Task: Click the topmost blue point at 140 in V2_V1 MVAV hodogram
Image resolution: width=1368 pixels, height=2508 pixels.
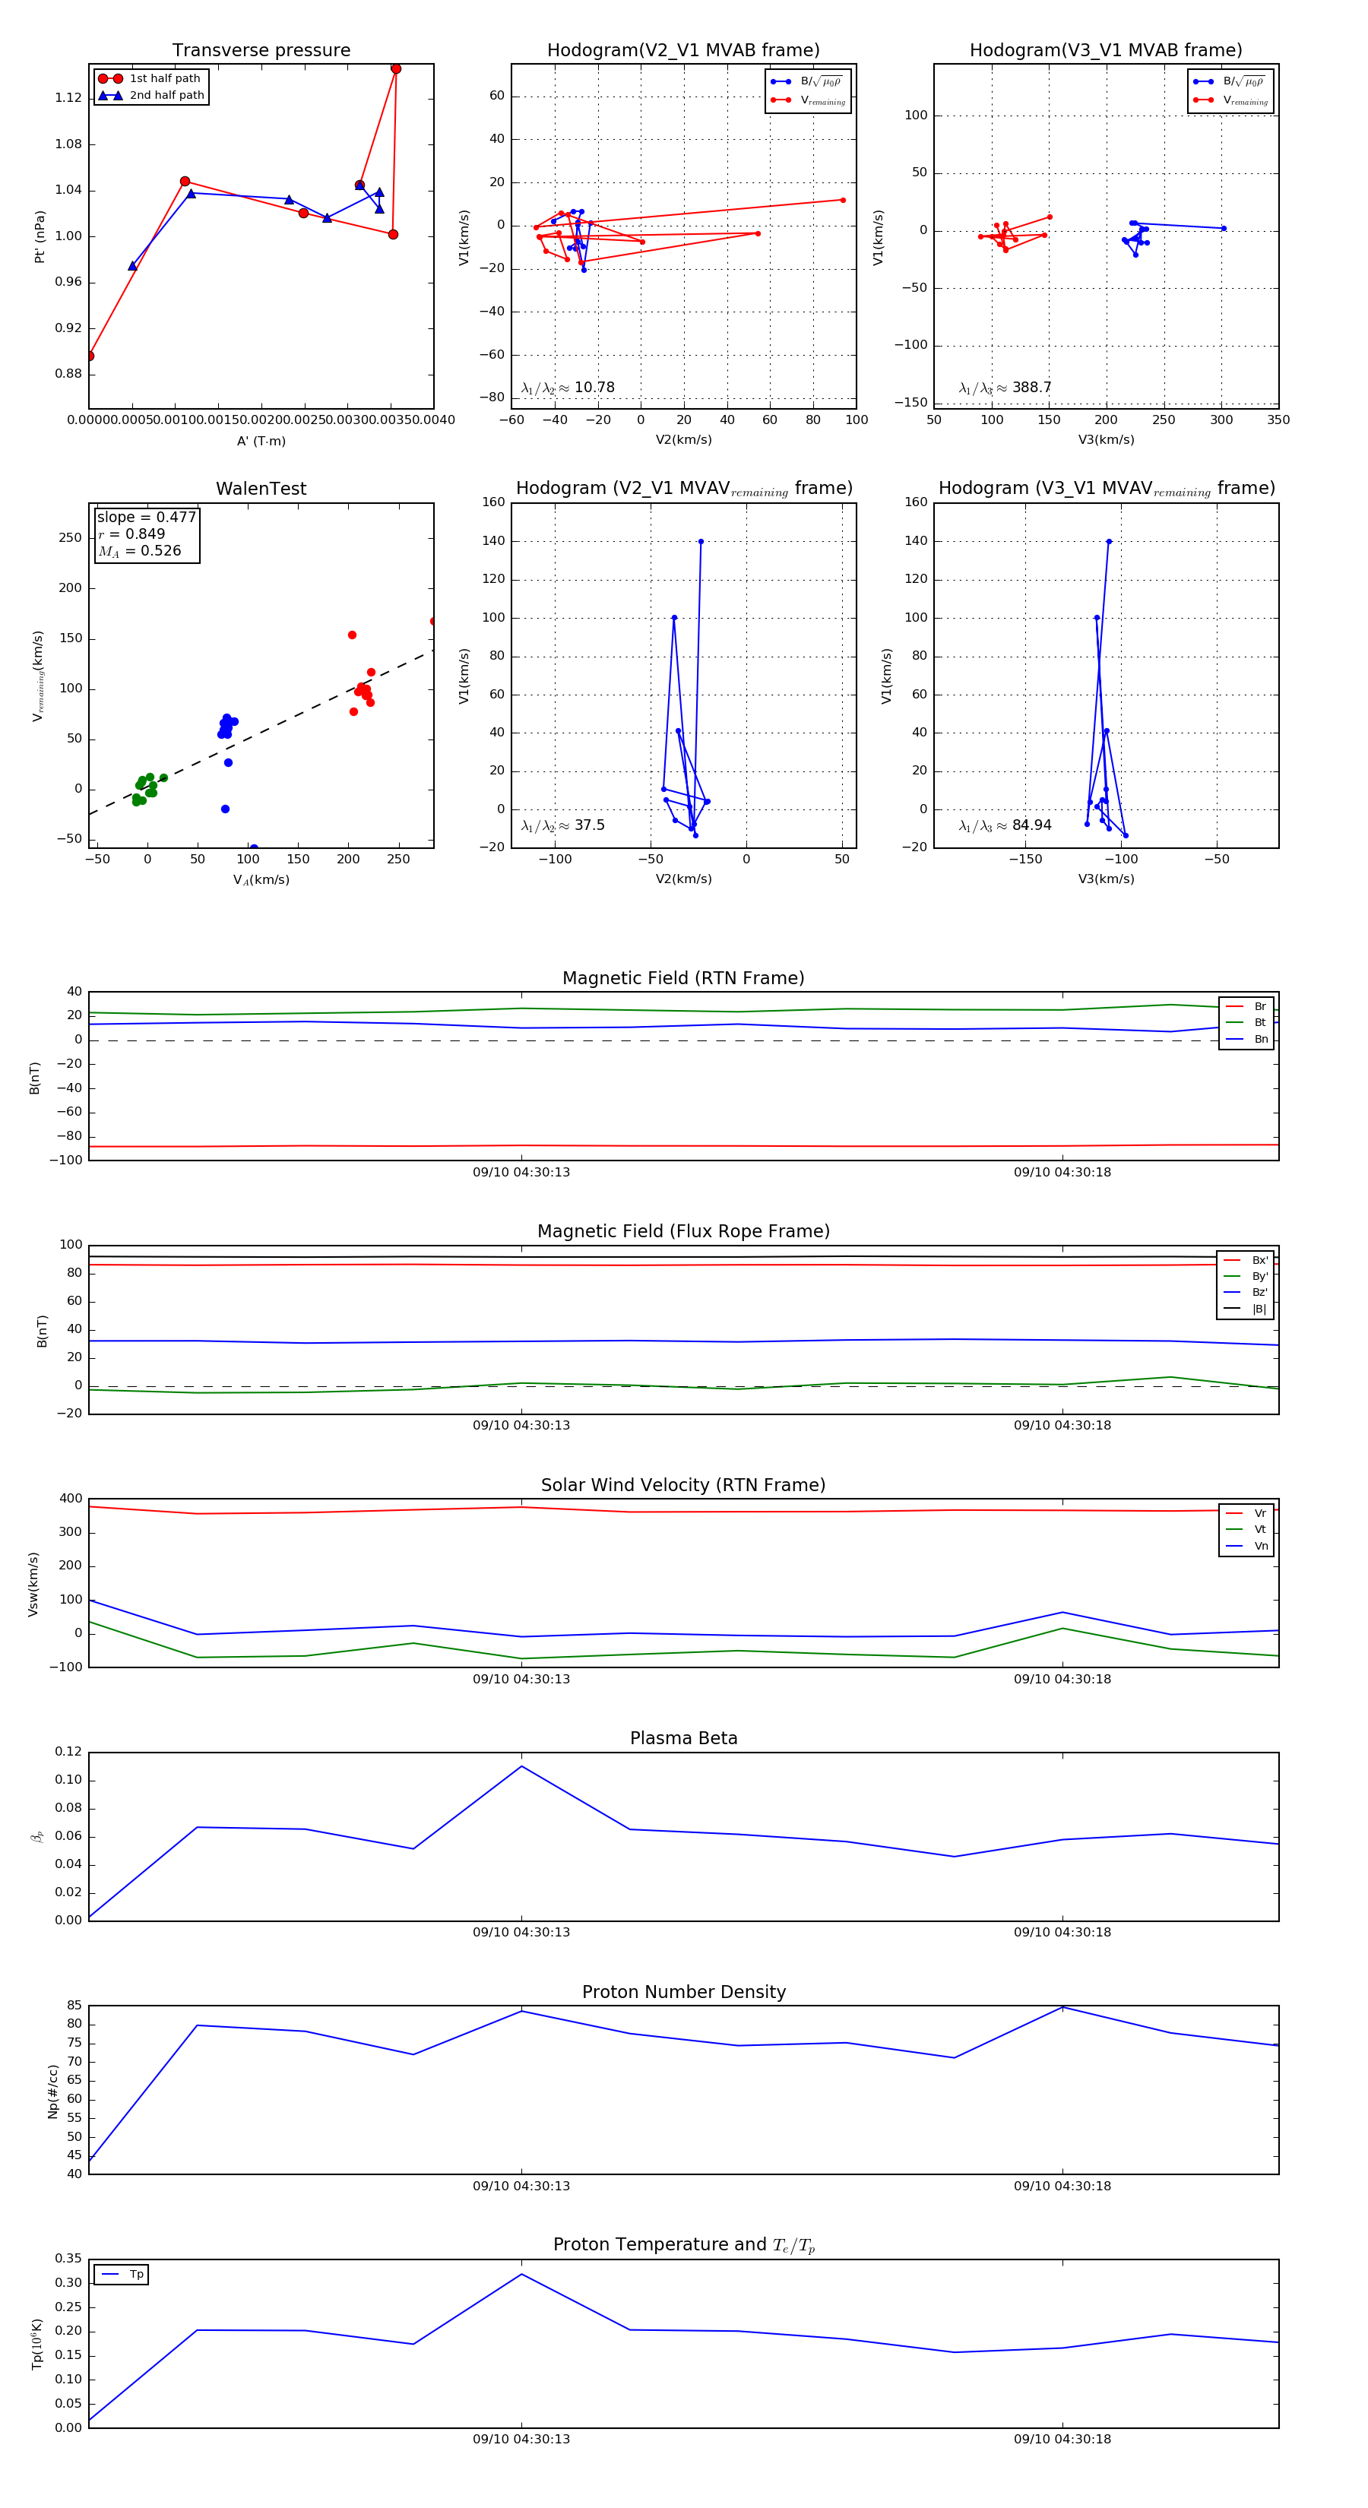Action: 701,543
